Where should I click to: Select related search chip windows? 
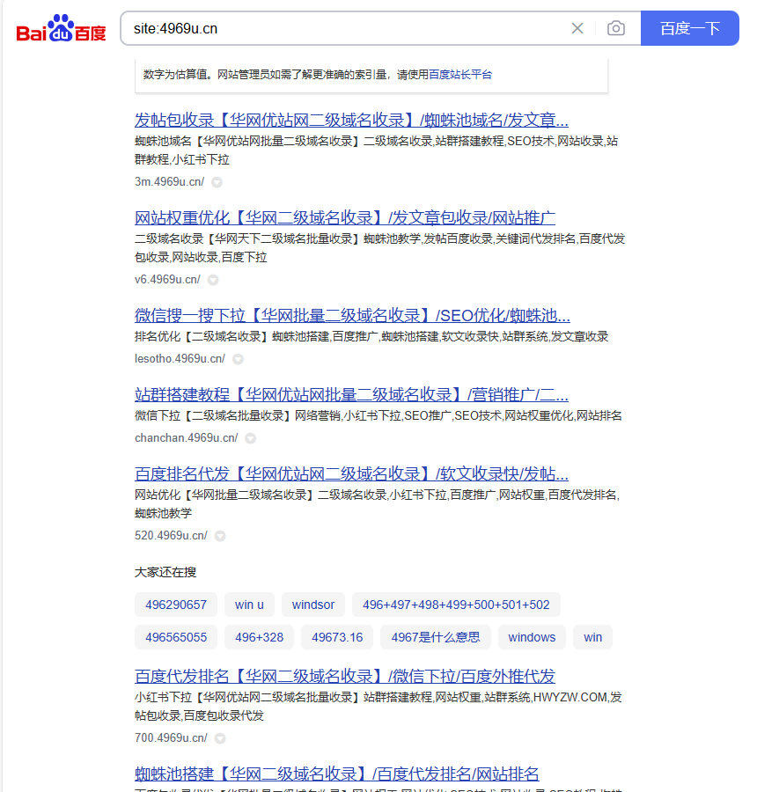click(x=532, y=637)
